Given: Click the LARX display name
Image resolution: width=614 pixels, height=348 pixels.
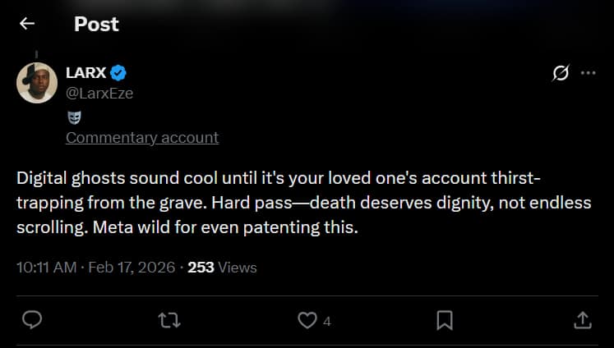Looking at the screenshot, I should coord(85,72).
